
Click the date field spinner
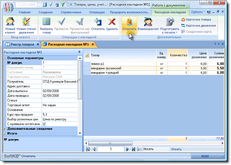[39, 4]
